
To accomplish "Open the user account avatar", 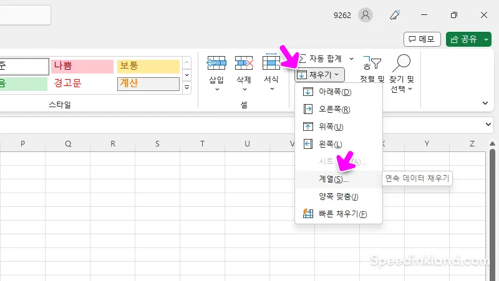I will [x=366, y=15].
